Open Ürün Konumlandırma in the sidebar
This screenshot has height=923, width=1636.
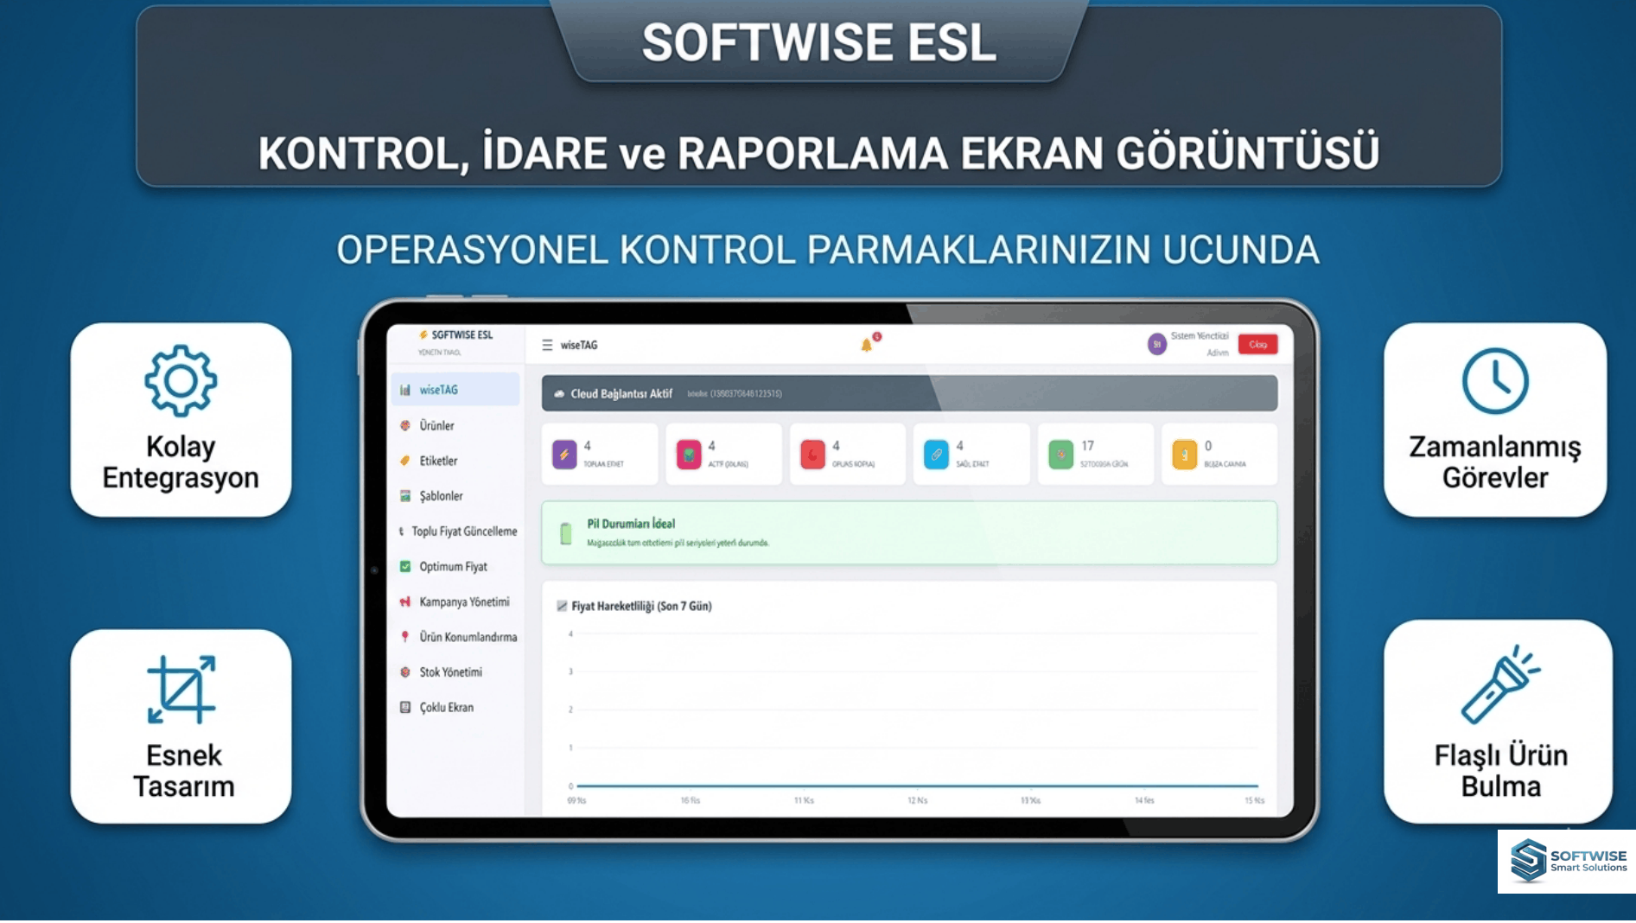(455, 637)
